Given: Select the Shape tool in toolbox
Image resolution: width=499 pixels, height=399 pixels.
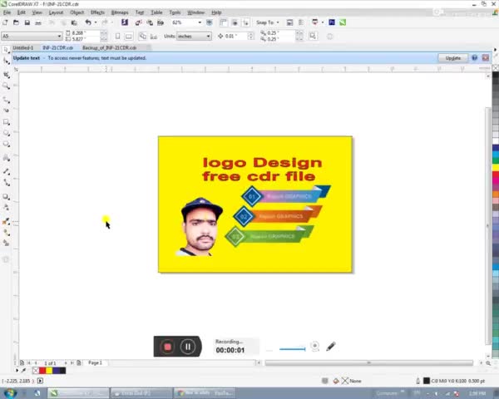Looking at the screenshot, I should 6,61.
